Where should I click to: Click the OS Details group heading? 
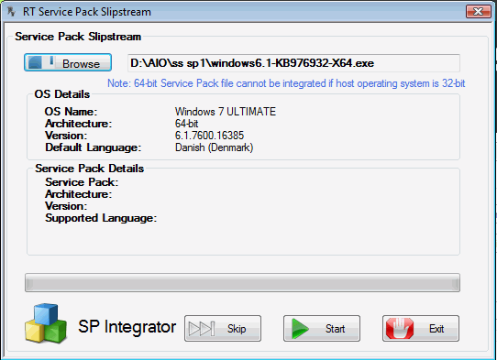coord(62,94)
